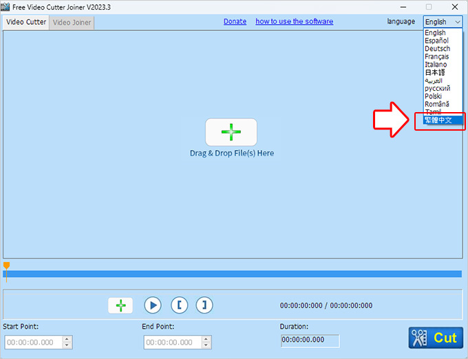Set end mark with right bracket button
This screenshot has height=359, width=468.
(204, 305)
